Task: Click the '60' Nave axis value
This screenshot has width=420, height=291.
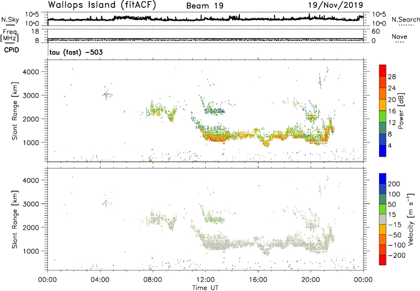Action: point(375,32)
